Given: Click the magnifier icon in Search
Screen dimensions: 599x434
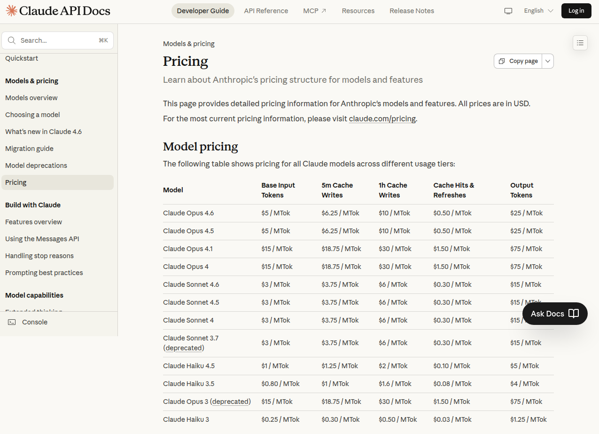Looking at the screenshot, I should [x=12, y=40].
